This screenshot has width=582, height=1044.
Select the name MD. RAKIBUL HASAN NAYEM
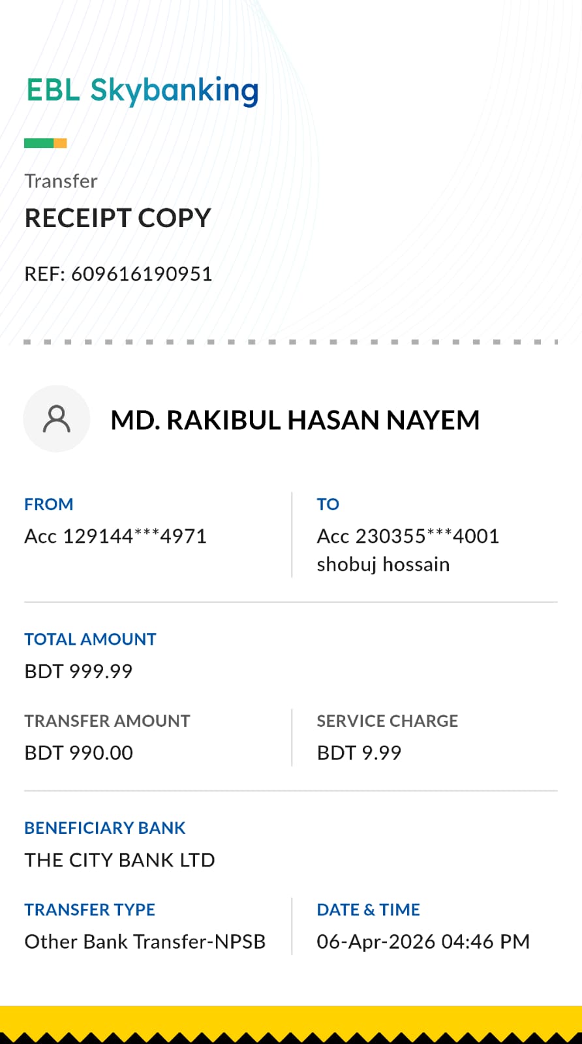[x=295, y=420]
